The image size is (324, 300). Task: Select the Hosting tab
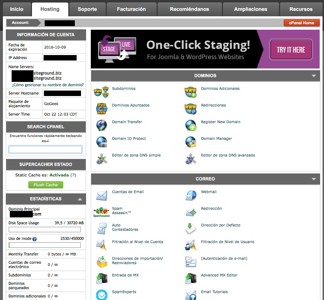tap(50, 9)
